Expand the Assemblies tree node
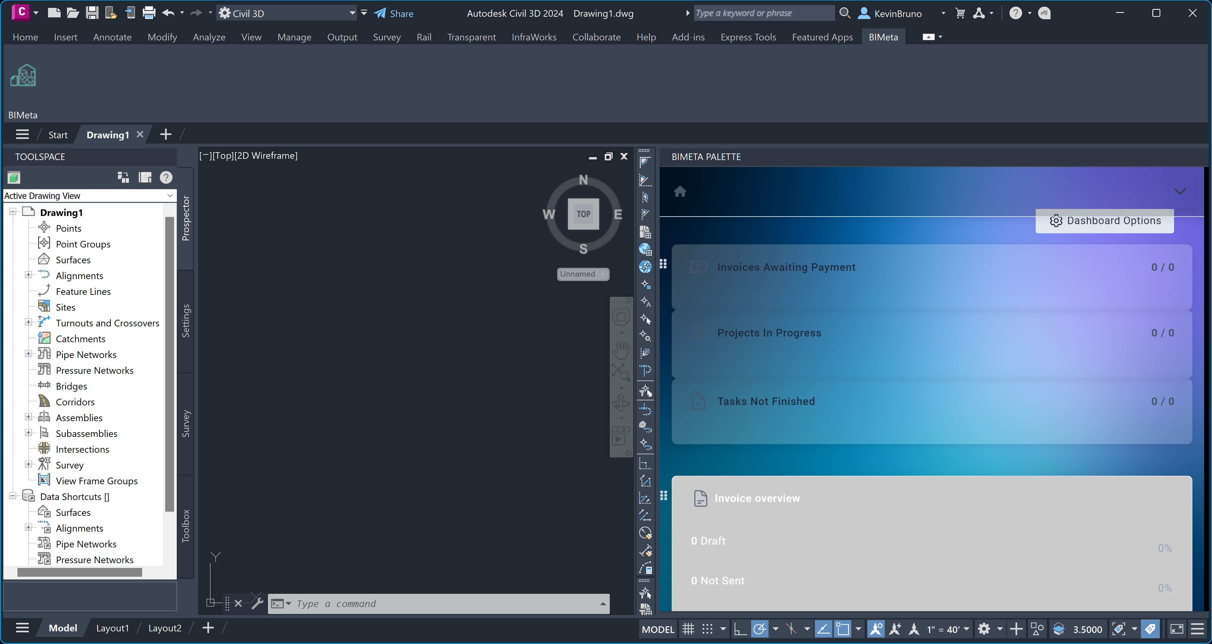Viewport: 1212px width, 644px height. (x=28, y=417)
